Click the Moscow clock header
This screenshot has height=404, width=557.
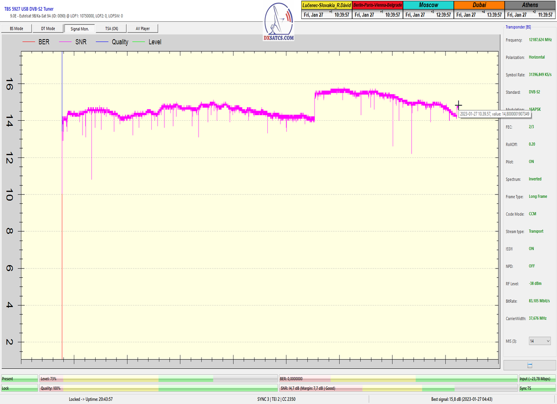point(427,5)
